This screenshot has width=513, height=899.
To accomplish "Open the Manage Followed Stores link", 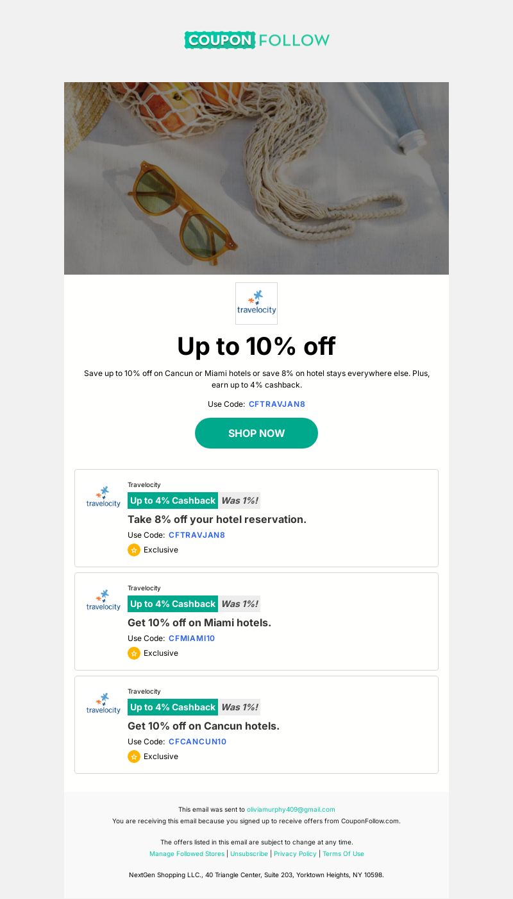I will (x=187, y=854).
